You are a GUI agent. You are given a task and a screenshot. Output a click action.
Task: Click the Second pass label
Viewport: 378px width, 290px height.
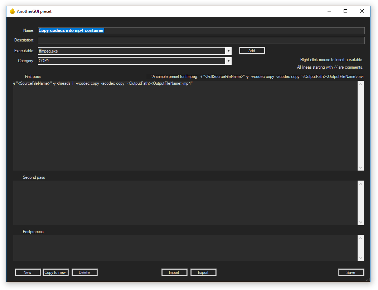pos(34,177)
